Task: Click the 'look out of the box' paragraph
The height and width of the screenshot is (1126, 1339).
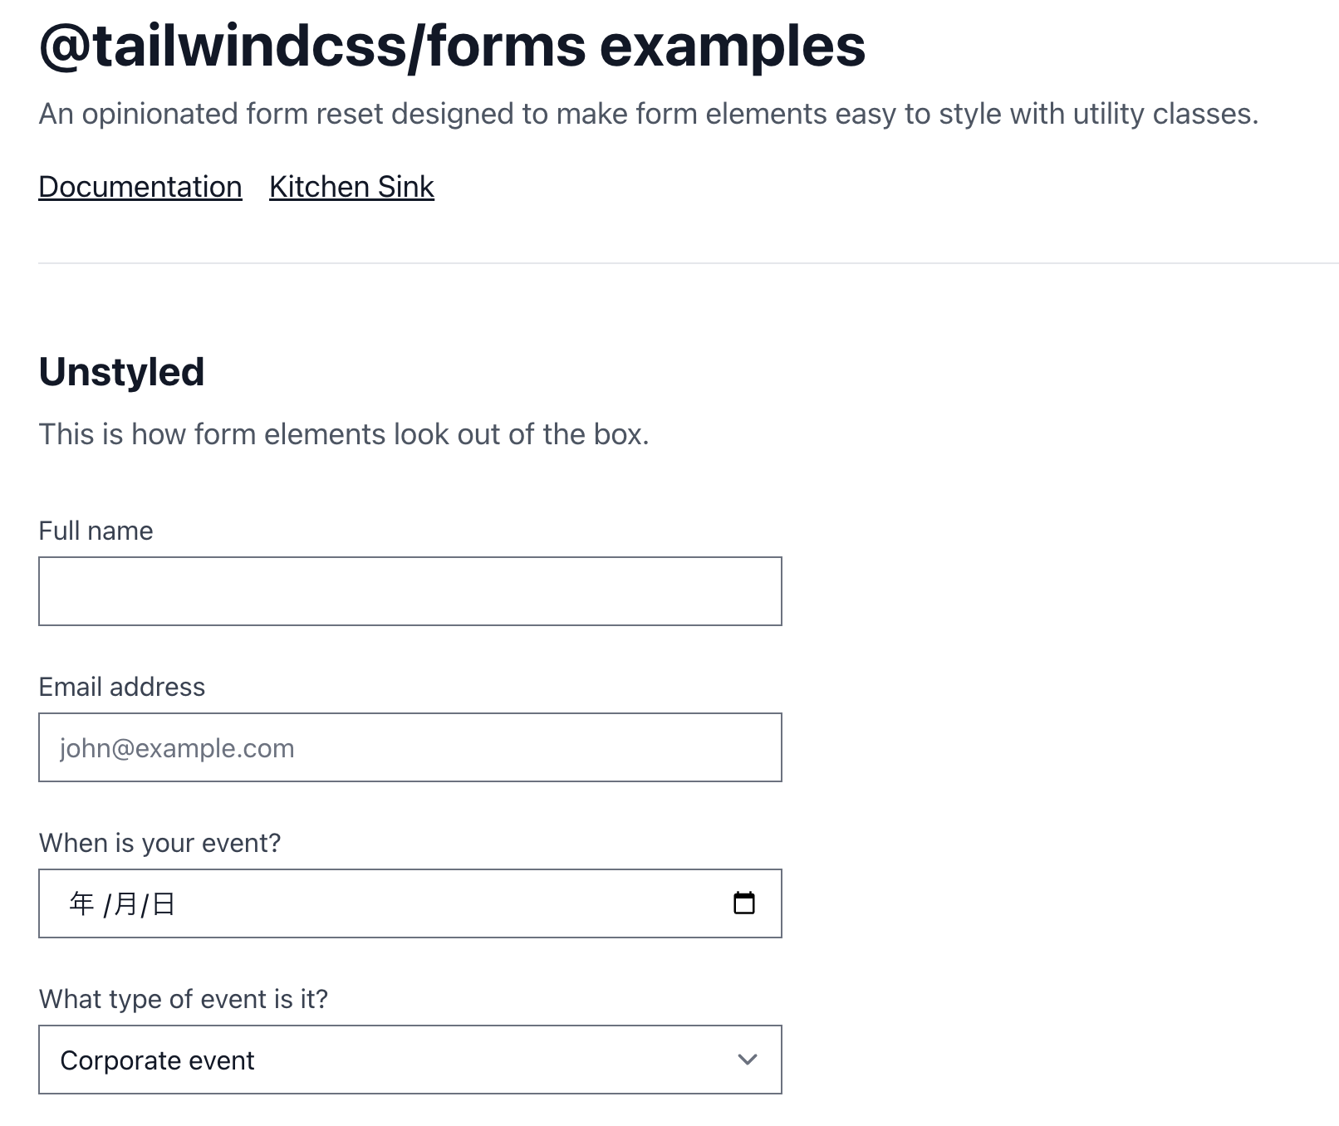Action: [x=343, y=434]
